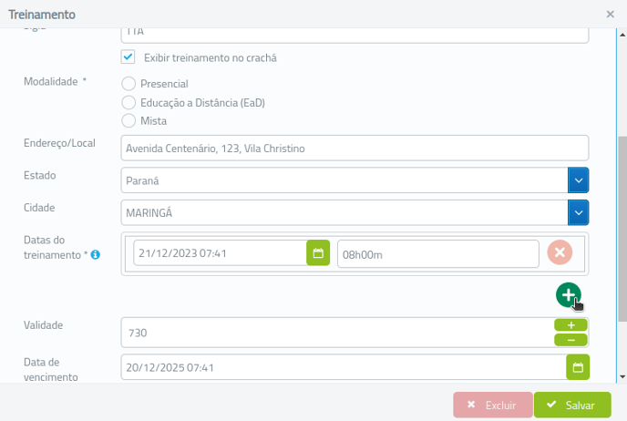The width and height of the screenshot is (627, 421).
Task: Open calendar picker for training date
Action: [318, 252]
